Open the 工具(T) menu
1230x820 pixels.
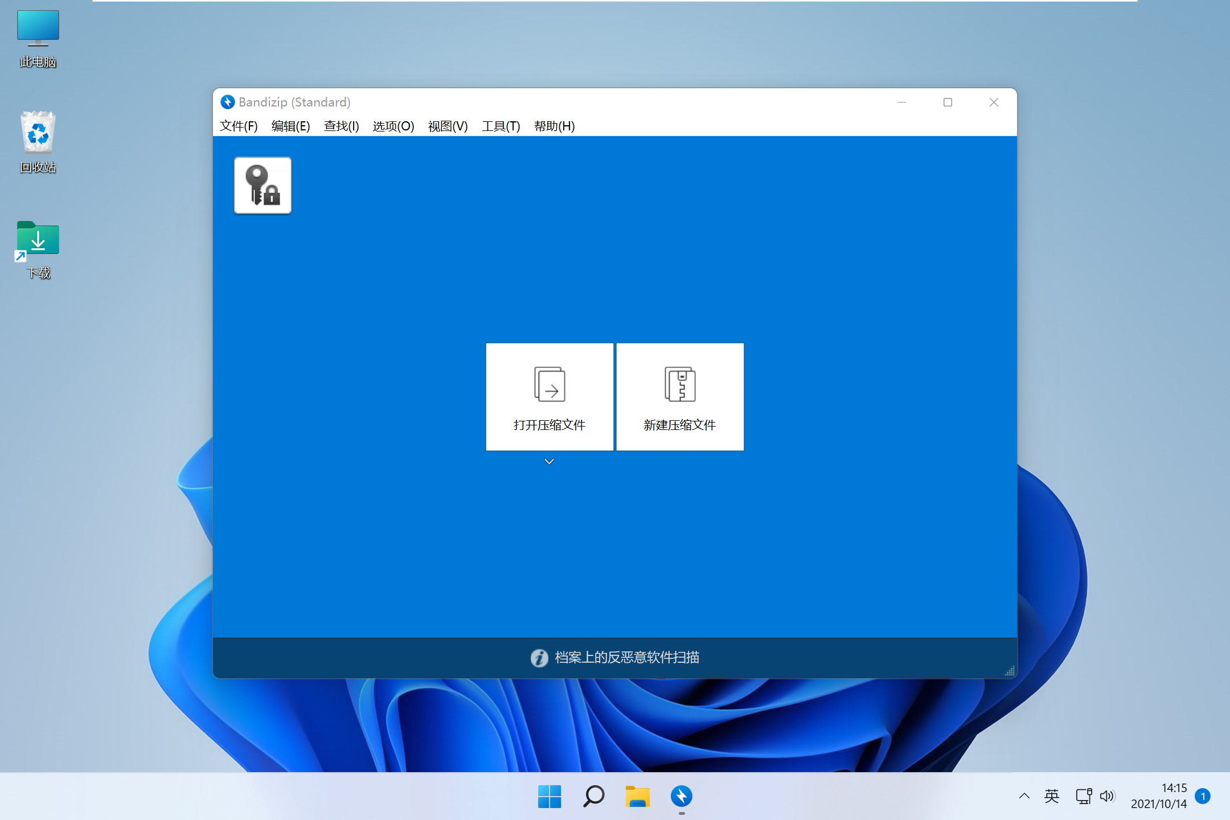pyautogui.click(x=501, y=126)
